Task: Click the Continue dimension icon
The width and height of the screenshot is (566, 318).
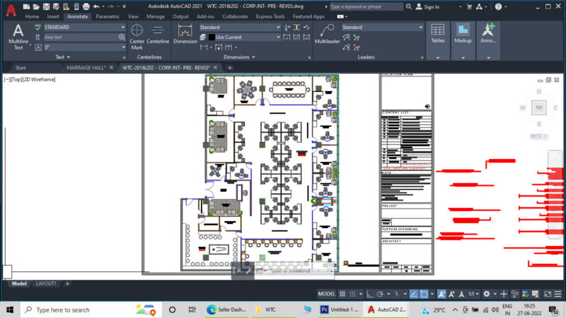Action: coord(229,47)
